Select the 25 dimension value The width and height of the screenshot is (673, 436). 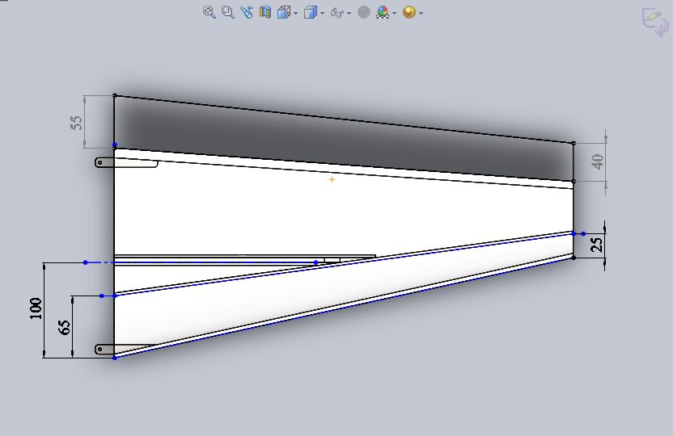[x=597, y=245]
